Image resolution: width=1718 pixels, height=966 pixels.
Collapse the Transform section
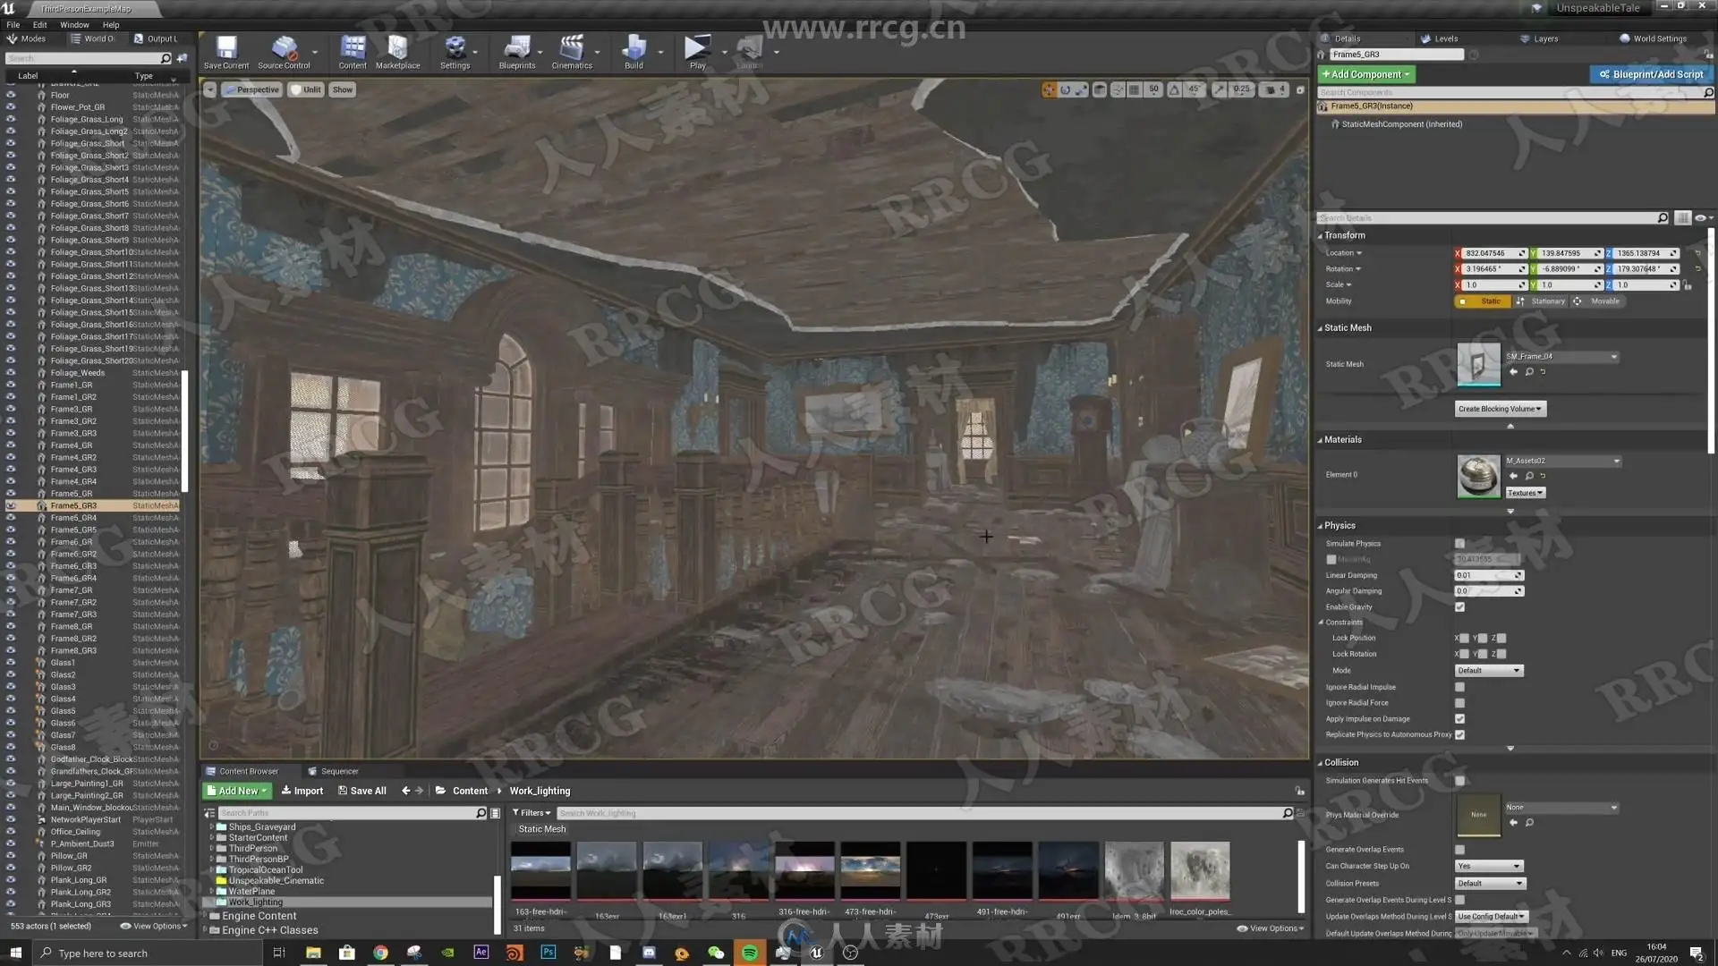click(x=1344, y=235)
